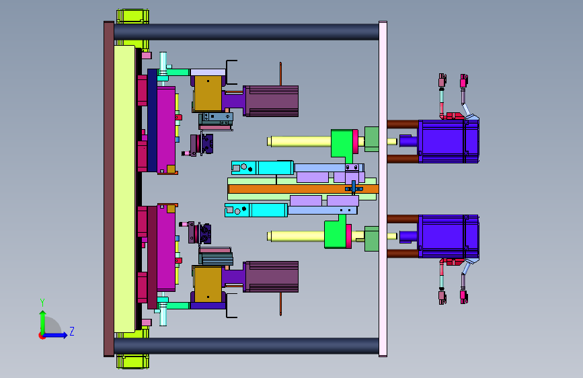The image size is (583, 378).
Task: Select the large pale yellow-green plate
Action: click(124, 189)
